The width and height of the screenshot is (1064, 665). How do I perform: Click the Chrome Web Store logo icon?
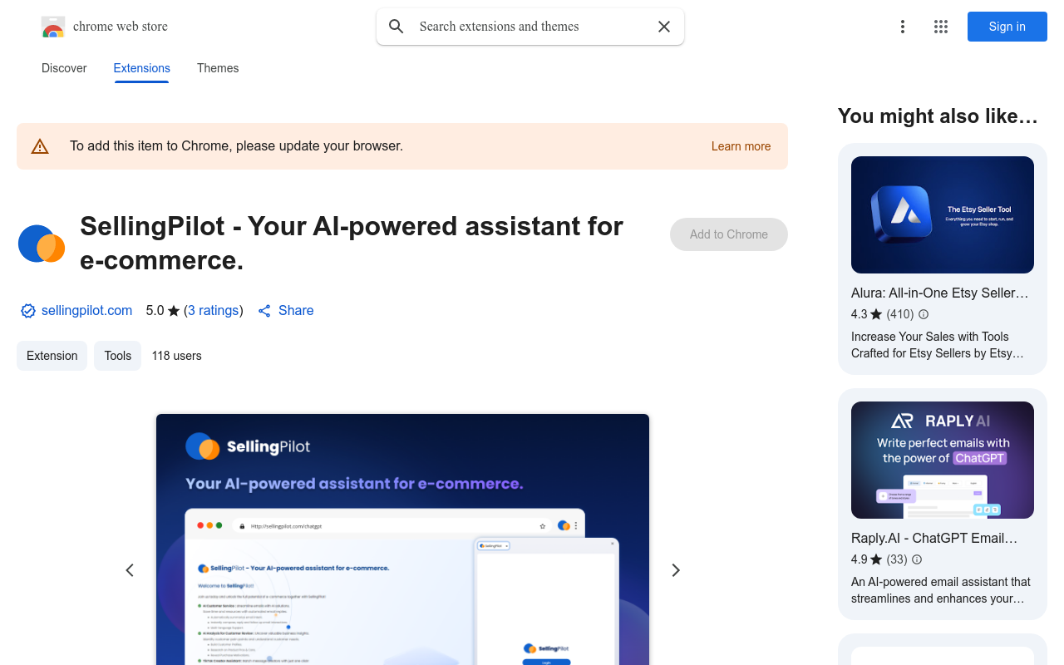(x=53, y=27)
